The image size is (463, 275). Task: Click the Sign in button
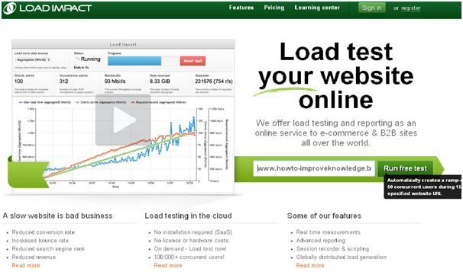point(372,8)
